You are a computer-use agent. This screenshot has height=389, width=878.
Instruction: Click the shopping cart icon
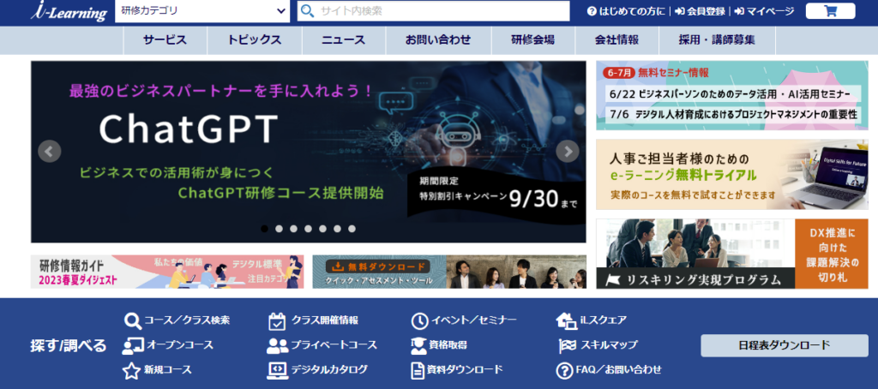[830, 11]
